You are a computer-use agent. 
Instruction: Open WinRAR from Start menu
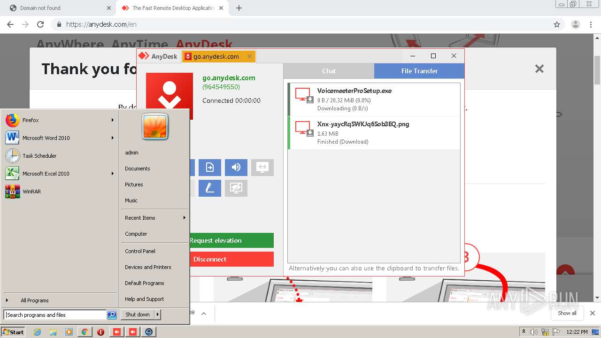pos(60,192)
